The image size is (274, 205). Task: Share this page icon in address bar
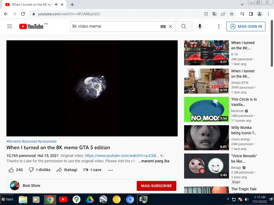click(x=223, y=14)
